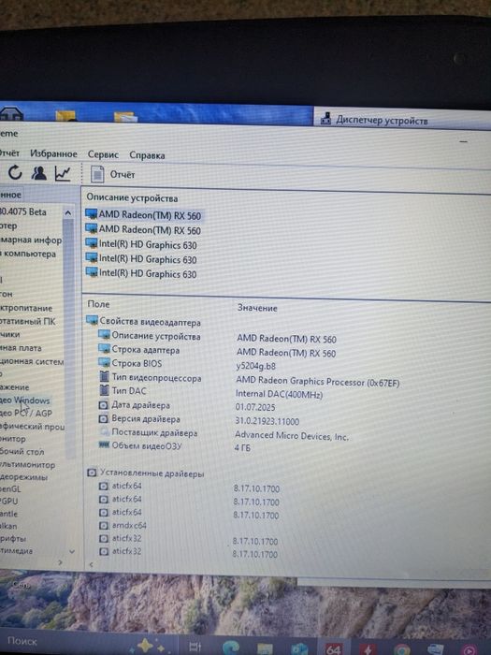This screenshot has height=655, width=491.
Task: Click the Поле column header
Action: (98, 304)
